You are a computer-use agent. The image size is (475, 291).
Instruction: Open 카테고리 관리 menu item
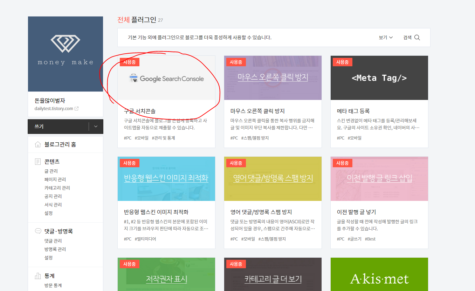click(x=57, y=188)
